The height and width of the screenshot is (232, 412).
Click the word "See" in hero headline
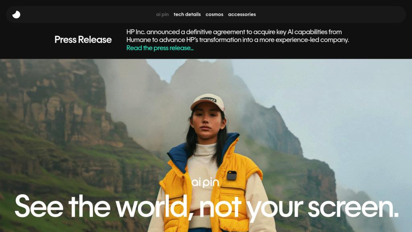(39, 207)
